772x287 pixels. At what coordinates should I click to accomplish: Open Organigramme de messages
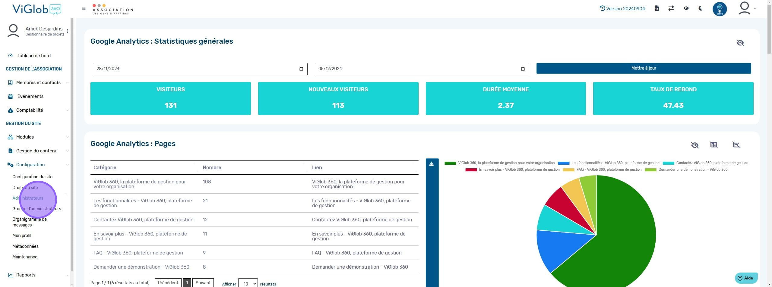(30, 222)
